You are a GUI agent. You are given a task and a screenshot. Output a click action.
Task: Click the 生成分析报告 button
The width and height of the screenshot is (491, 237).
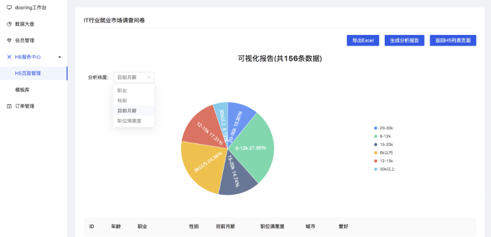point(404,40)
